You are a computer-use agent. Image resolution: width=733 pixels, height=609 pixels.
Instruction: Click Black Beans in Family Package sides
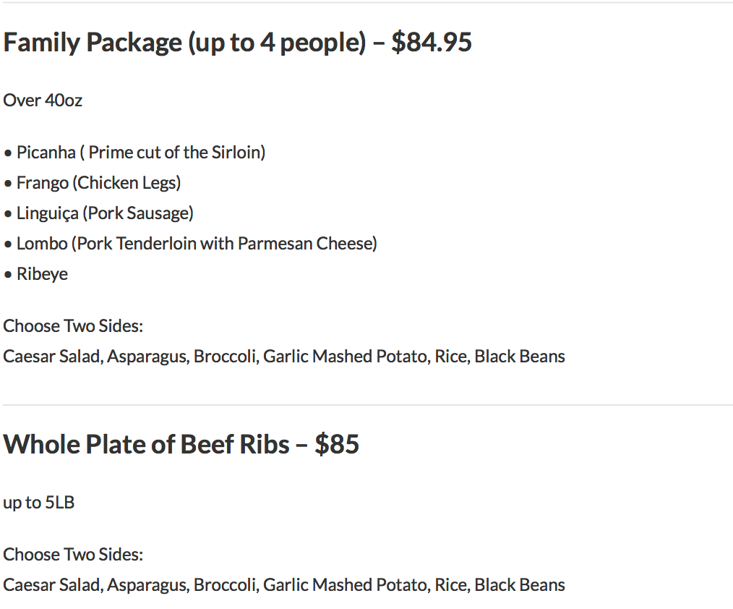point(520,357)
